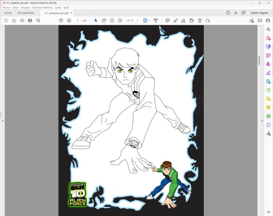273x216 pixels.
Task: Click the Save file icon
Action: pyautogui.click(x=6, y=20)
